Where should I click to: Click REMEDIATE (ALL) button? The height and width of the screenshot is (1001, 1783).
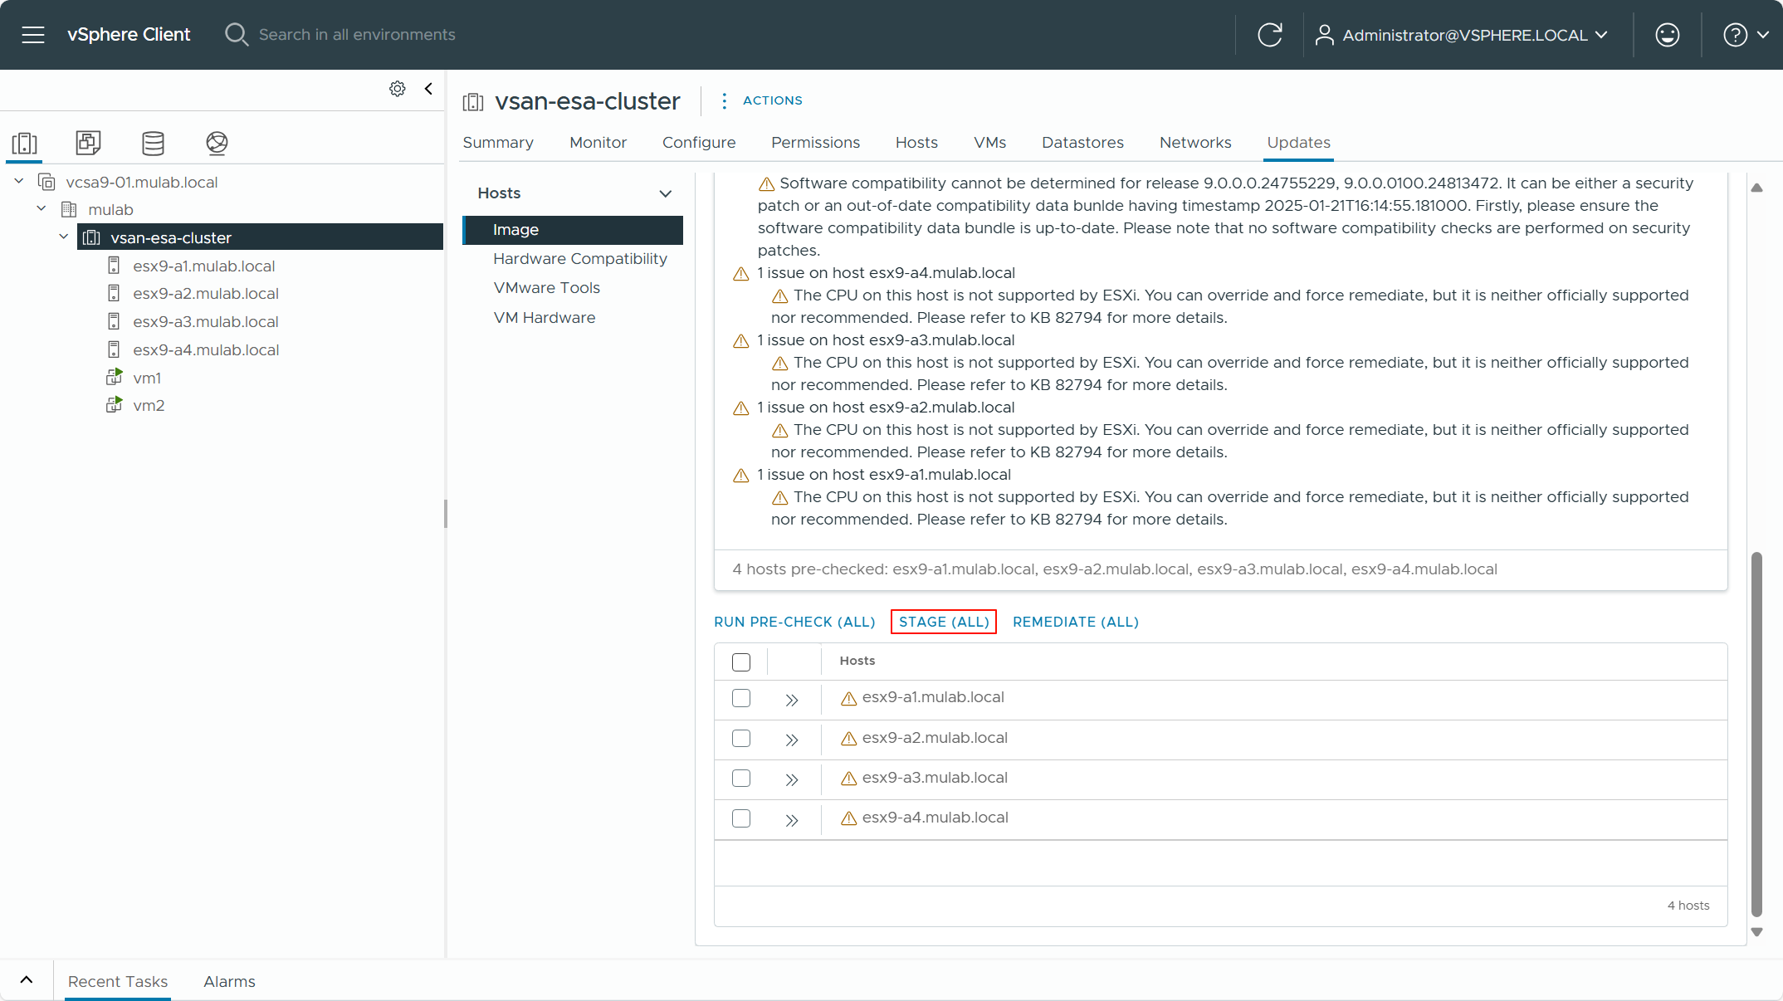[x=1075, y=622]
